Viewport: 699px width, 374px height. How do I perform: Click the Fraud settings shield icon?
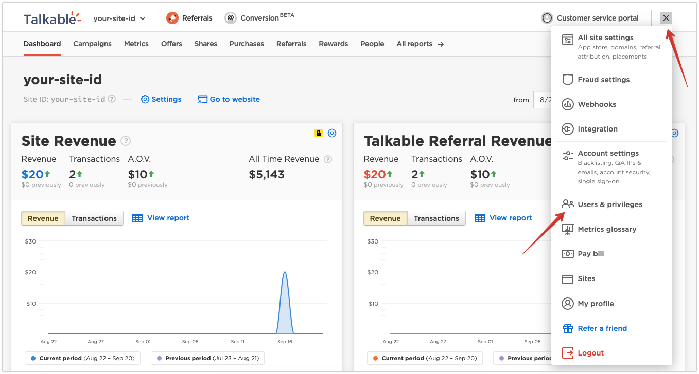point(567,80)
